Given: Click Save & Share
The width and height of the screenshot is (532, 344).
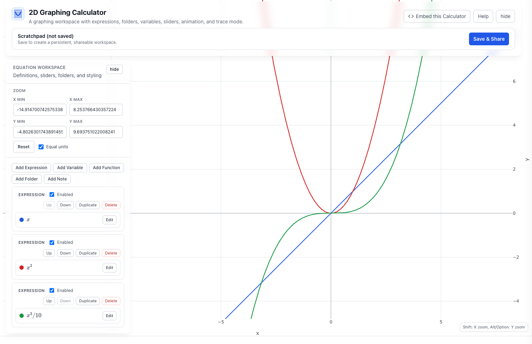Looking at the screenshot, I should tap(489, 39).
